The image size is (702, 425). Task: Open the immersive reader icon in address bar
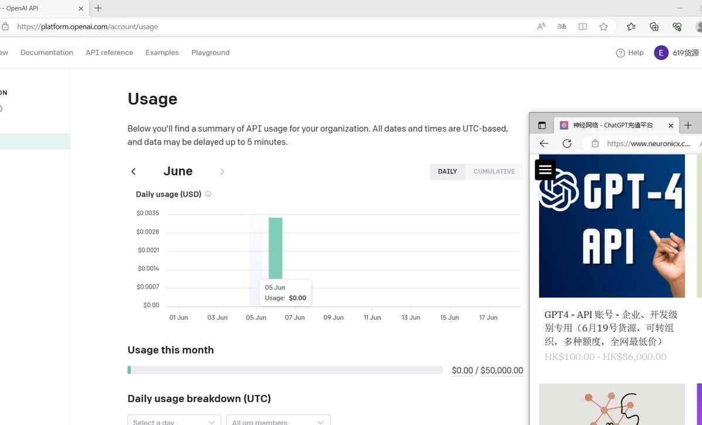583,26
